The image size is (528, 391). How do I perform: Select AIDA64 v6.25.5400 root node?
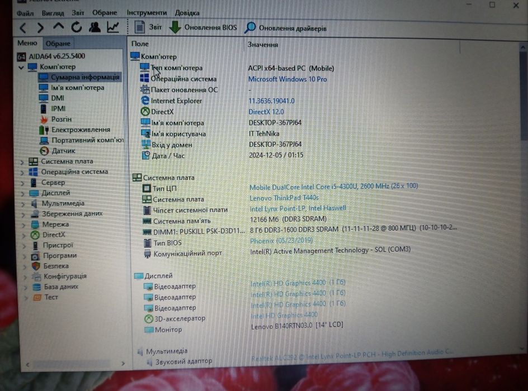point(51,56)
